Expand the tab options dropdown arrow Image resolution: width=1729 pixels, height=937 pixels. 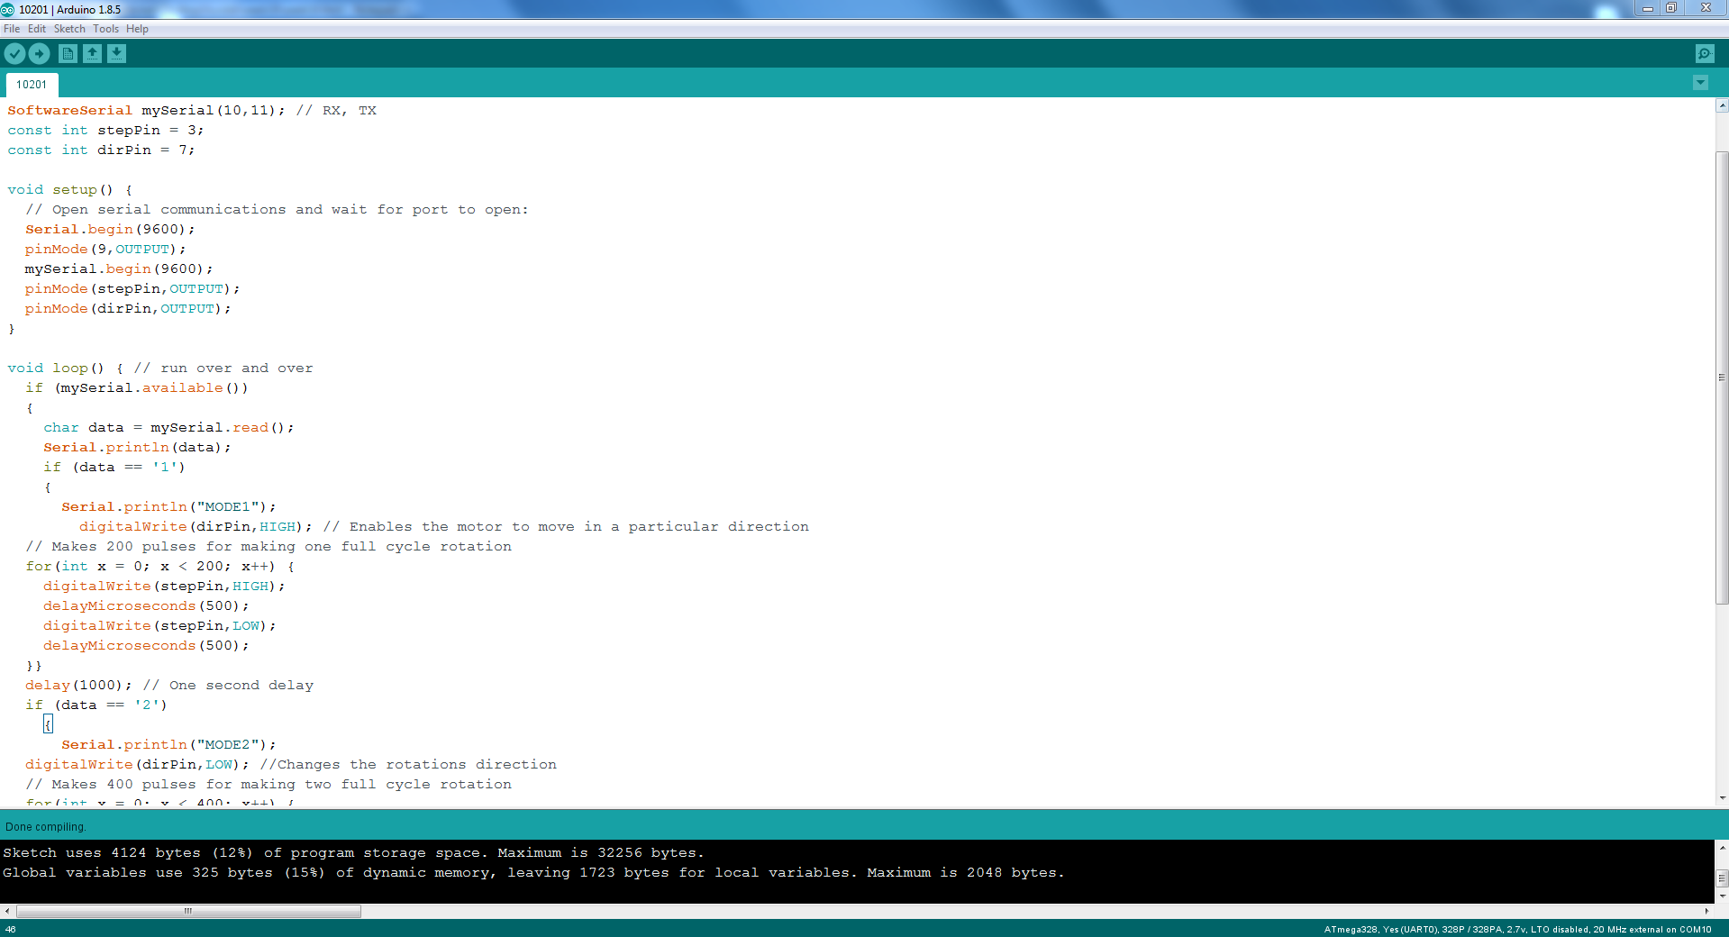click(x=1700, y=83)
